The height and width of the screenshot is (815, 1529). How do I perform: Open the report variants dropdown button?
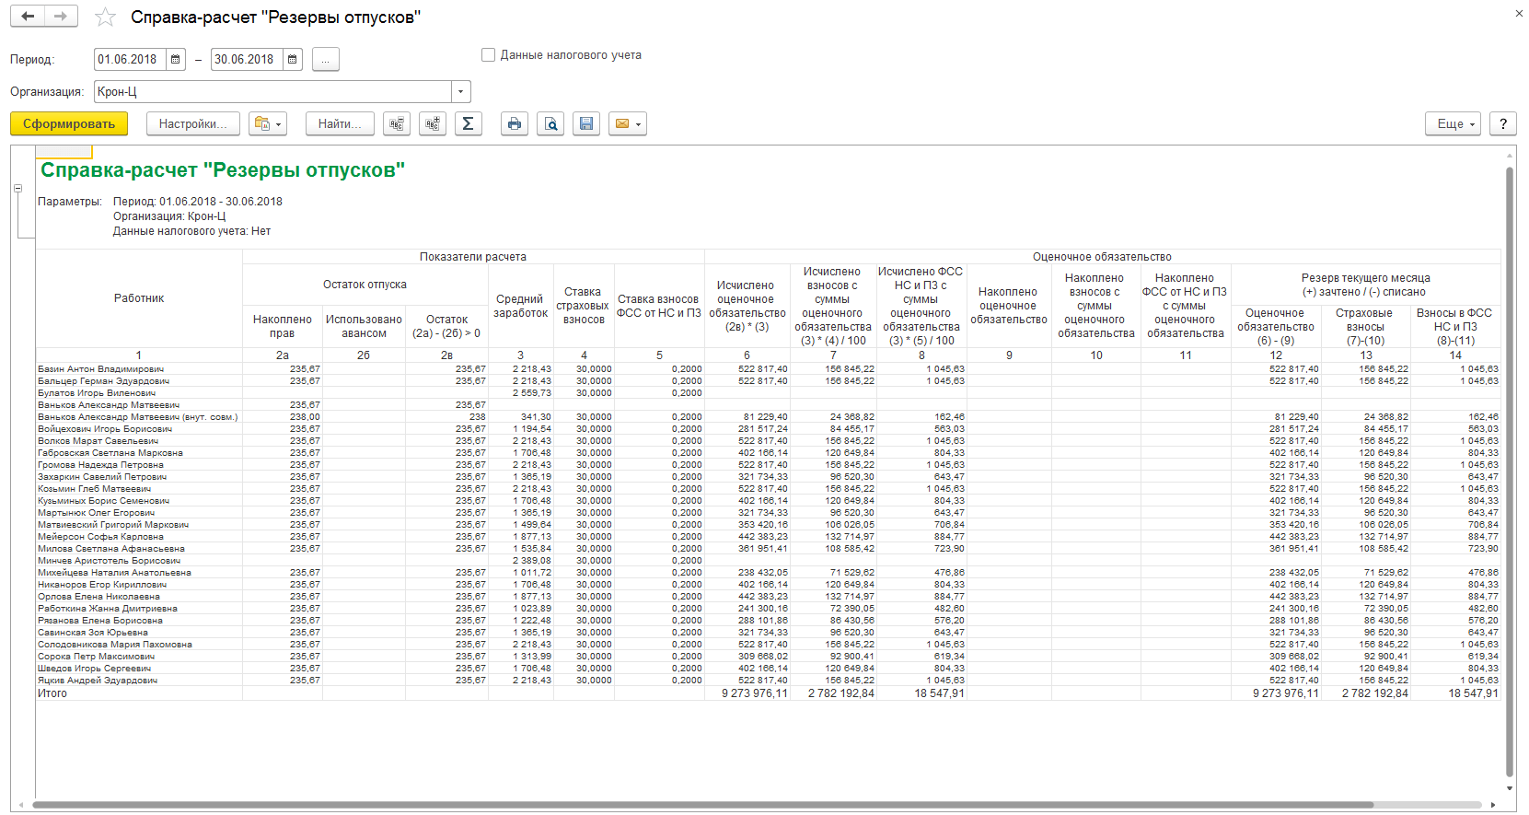click(267, 123)
